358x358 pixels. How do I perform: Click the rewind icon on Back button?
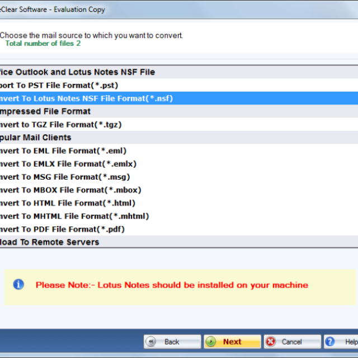151,342
